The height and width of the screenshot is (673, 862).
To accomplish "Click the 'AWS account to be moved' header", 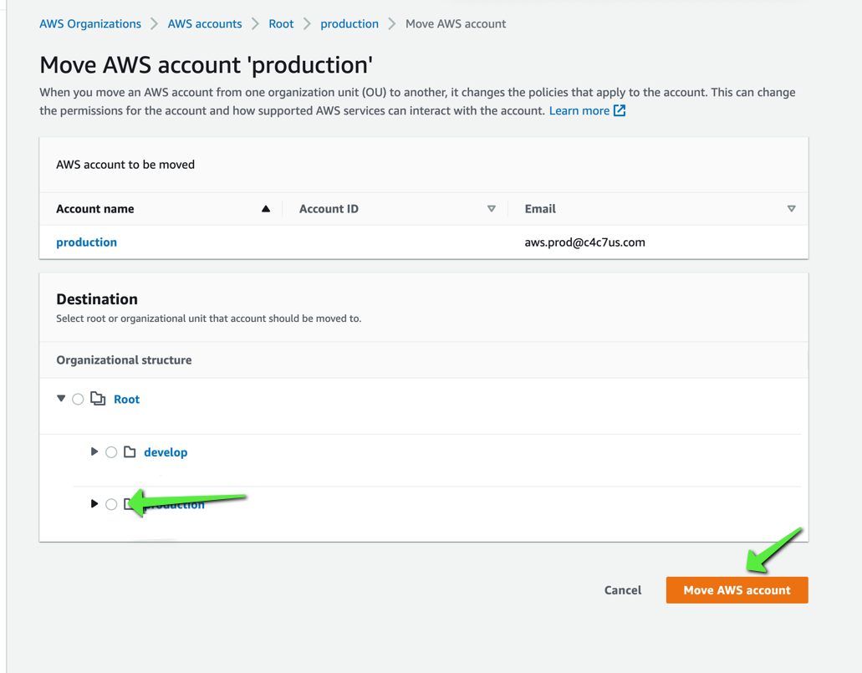I will (125, 165).
